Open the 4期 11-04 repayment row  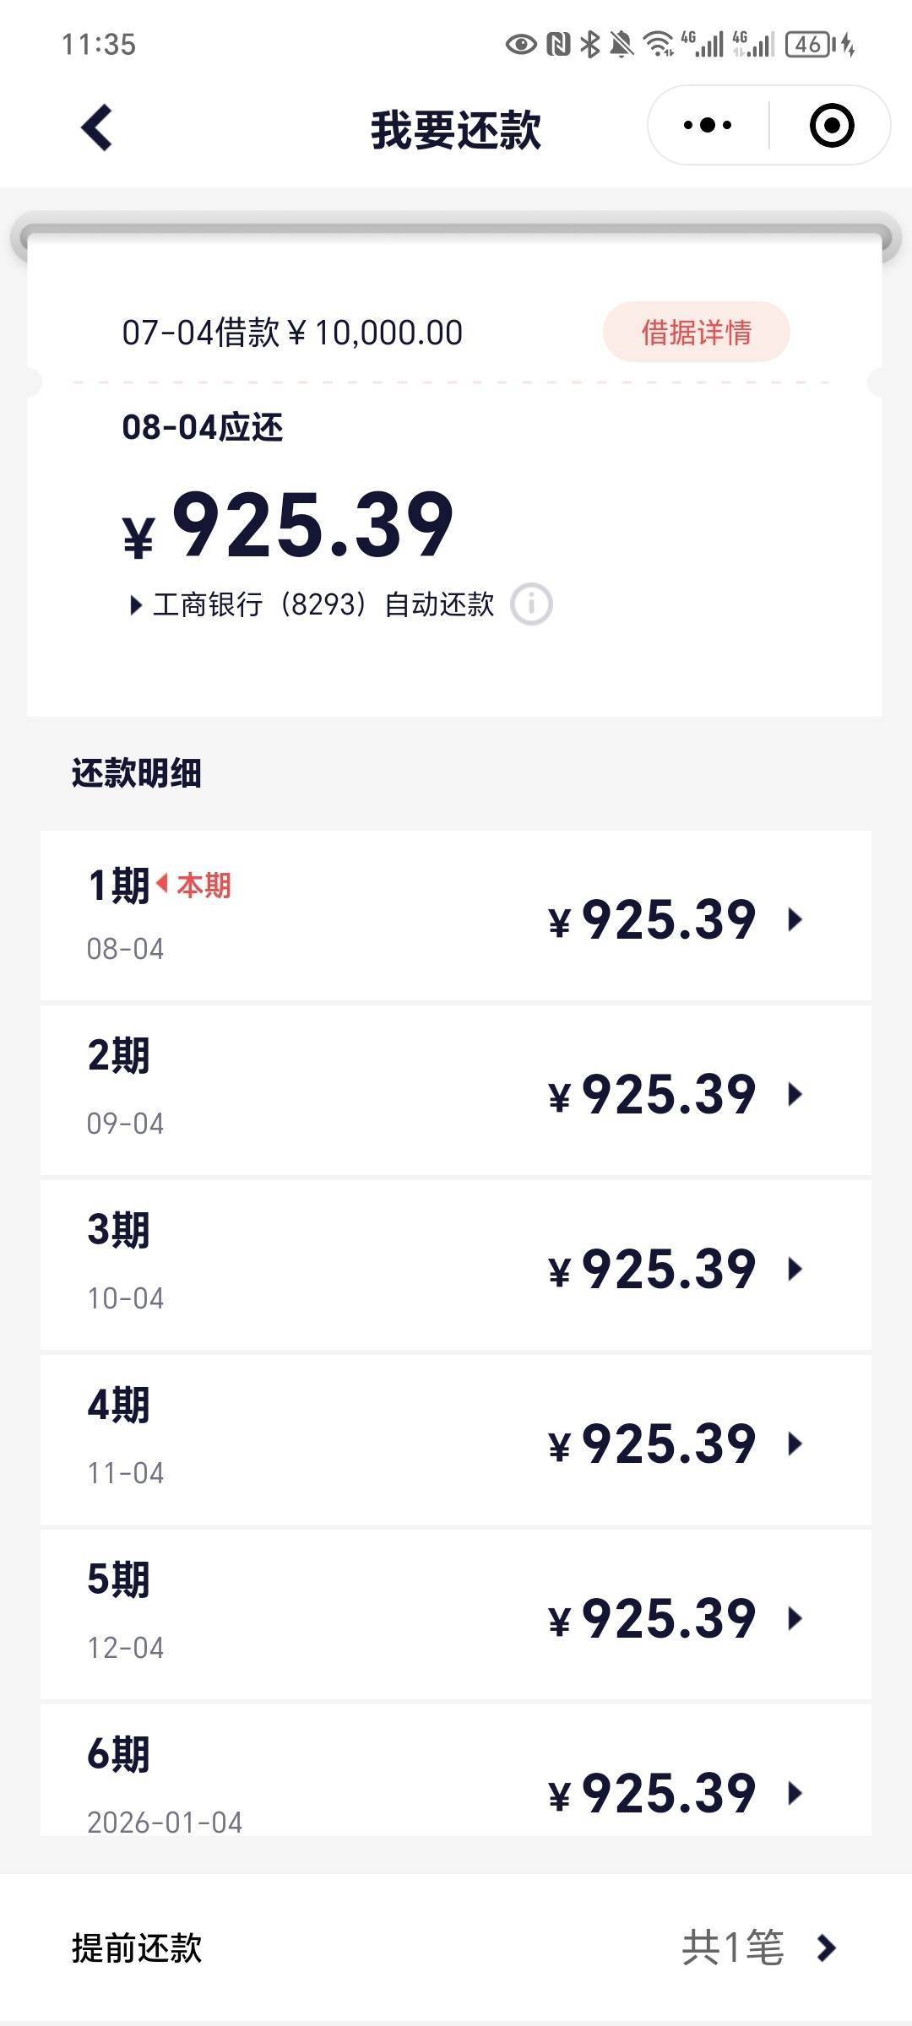coord(456,1440)
